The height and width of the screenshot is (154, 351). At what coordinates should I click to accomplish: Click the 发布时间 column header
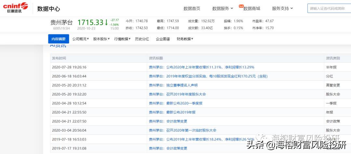point(59,58)
